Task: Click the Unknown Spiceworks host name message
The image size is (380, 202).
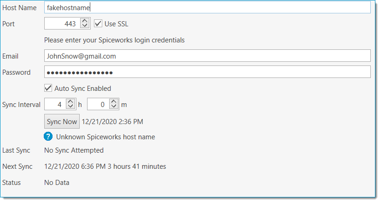Action: (x=105, y=137)
